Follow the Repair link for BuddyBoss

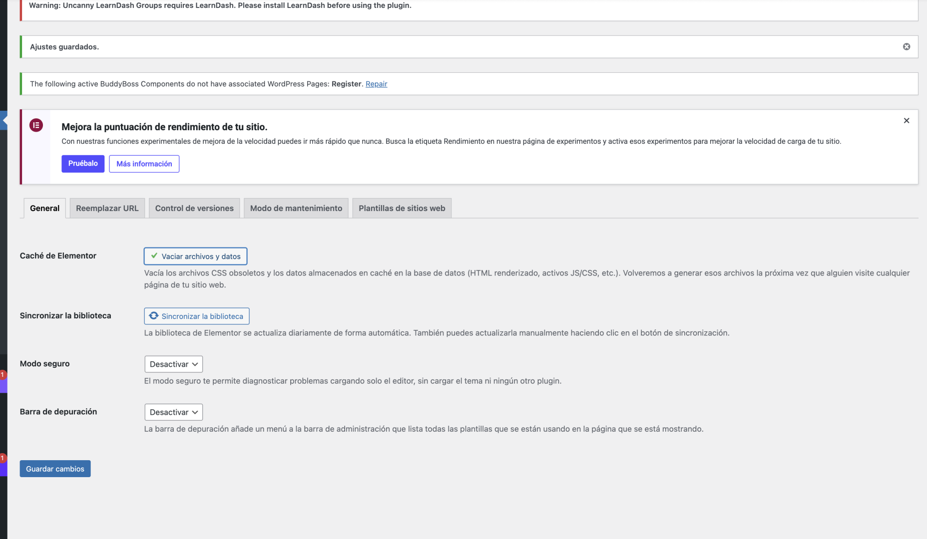[376, 84]
